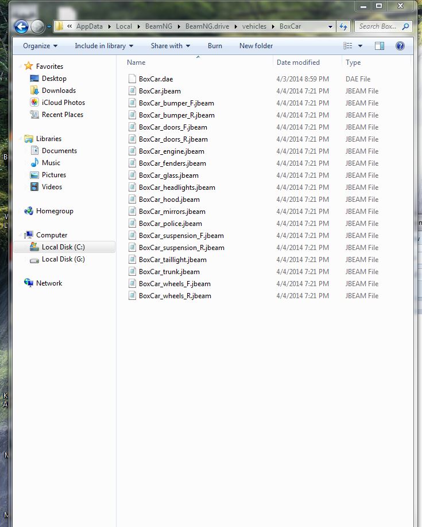422x527 pixels.
Task: Select BoxCar_wheels_F.jbeam file
Action: [175, 284]
